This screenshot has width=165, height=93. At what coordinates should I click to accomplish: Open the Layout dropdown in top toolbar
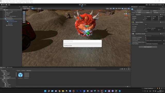[x=161, y=5]
